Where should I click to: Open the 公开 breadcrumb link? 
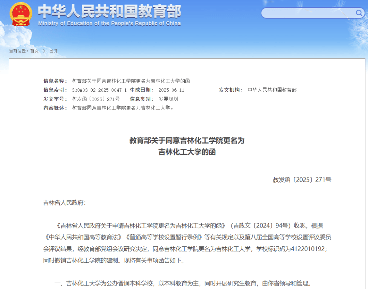pyautogui.click(x=54, y=51)
